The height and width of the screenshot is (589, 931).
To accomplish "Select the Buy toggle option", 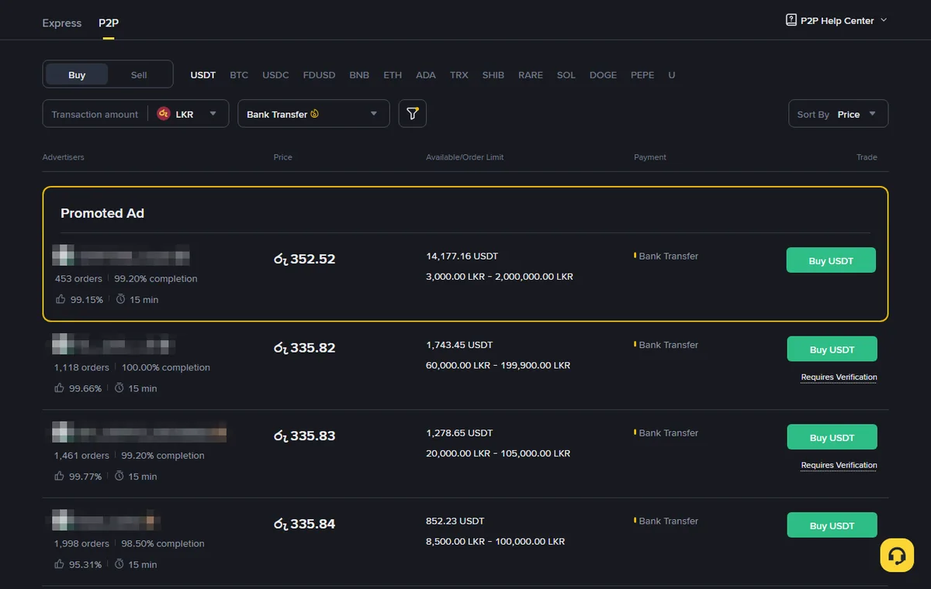I will 77,75.
